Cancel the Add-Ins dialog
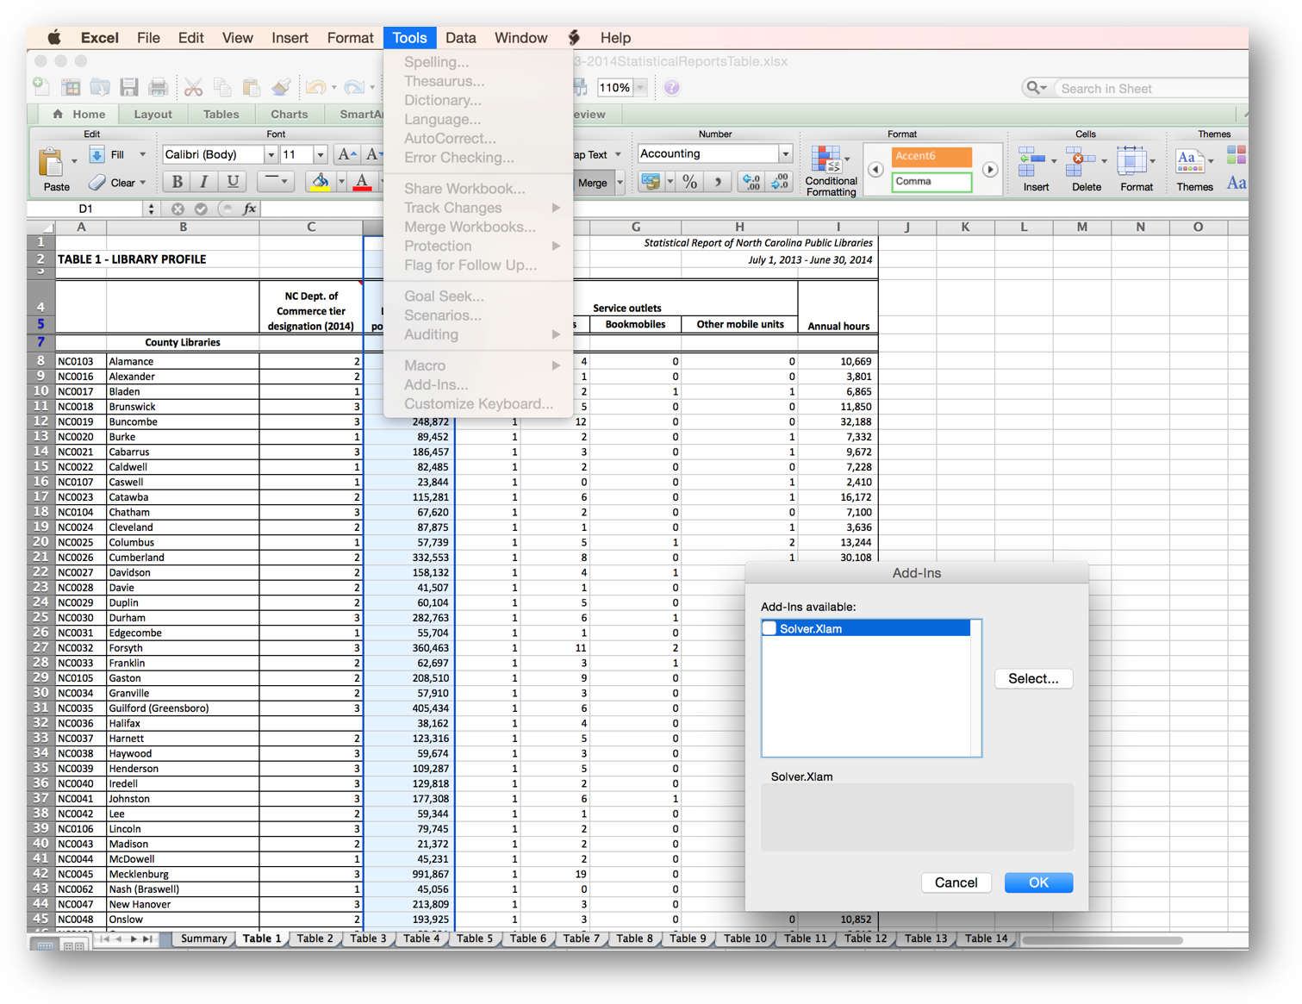Viewport: 1302px width, 1004px height. (956, 882)
